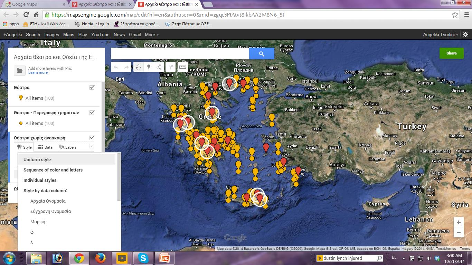
Task: Click inside the map search field
Action: pos(180,54)
